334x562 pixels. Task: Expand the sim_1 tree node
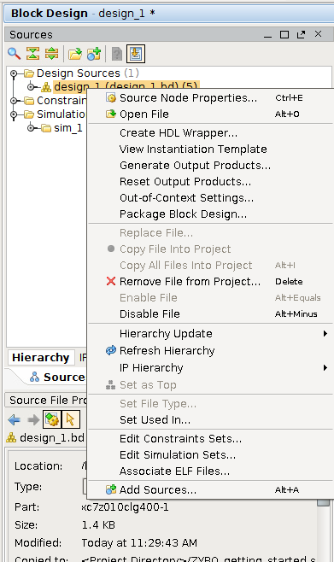pos(31,128)
